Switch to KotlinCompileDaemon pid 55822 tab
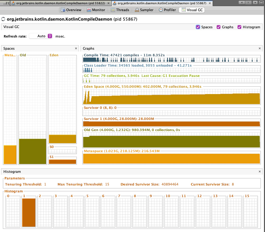265x232 pixels. pos(60,3)
